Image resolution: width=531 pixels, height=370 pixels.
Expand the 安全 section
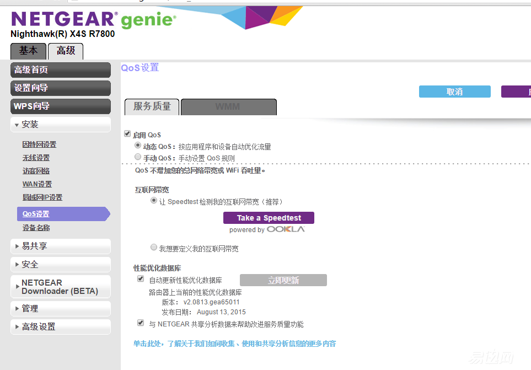61,264
